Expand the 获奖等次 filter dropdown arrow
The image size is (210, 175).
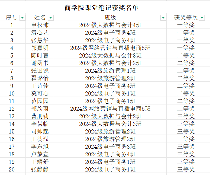[202, 18]
